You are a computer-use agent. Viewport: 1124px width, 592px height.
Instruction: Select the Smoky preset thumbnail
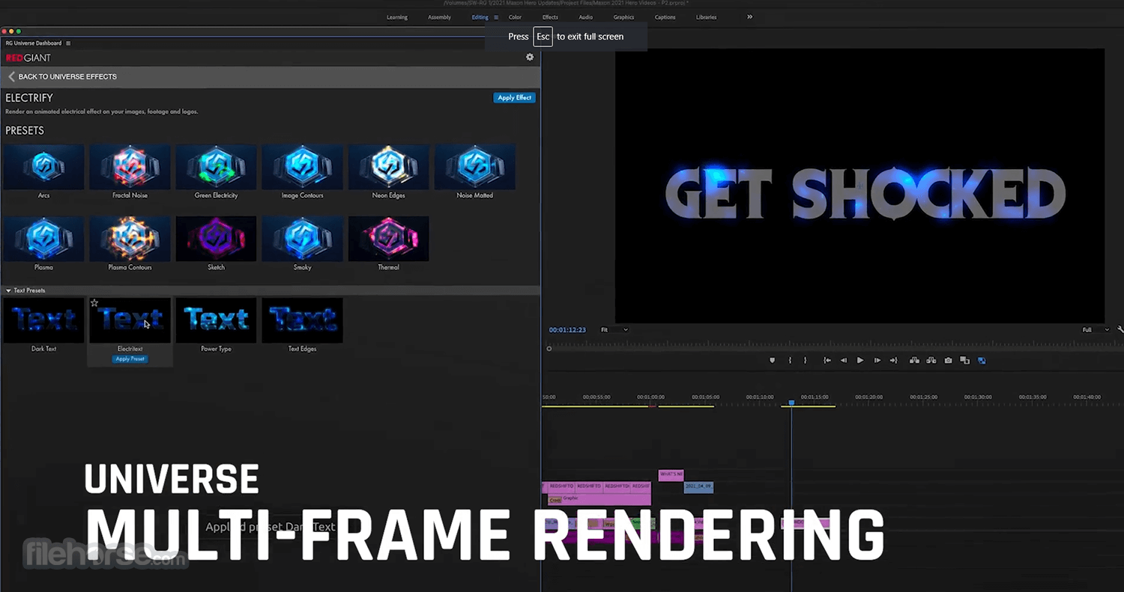(302, 239)
